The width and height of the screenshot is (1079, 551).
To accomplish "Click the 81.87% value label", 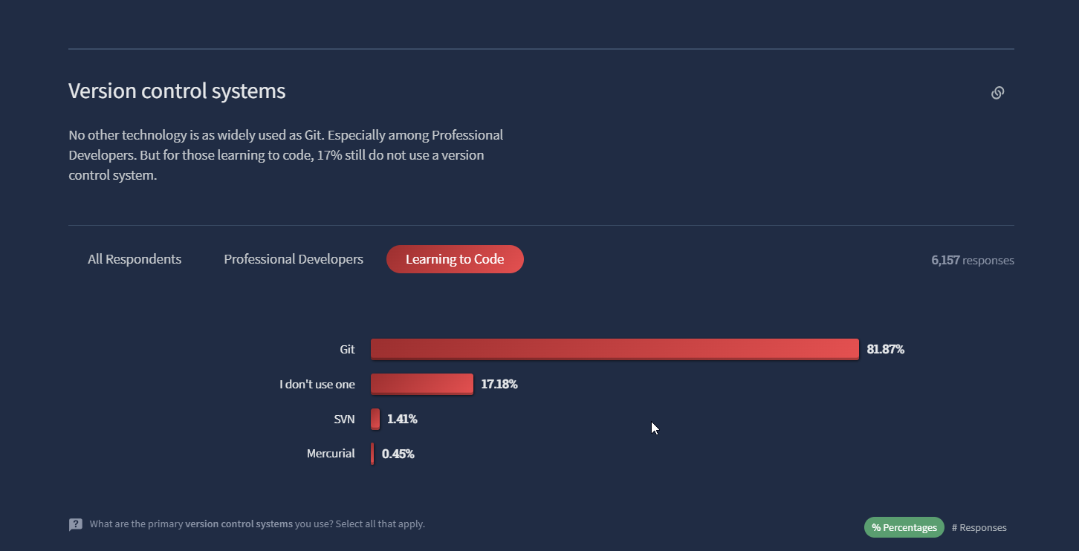I will (885, 349).
